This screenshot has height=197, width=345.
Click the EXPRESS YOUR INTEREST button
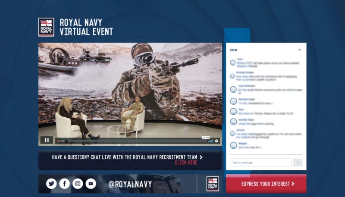tap(266, 184)
